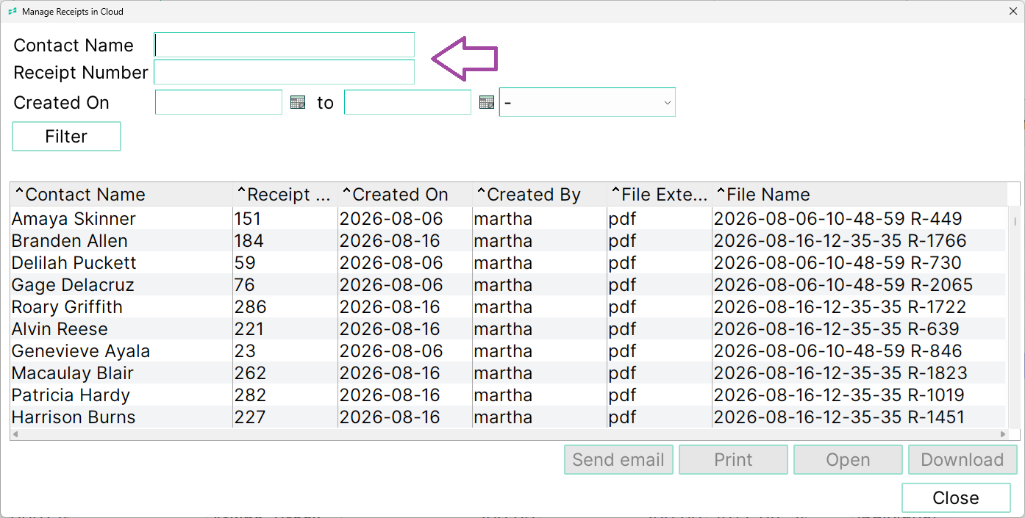
Task: Click file name ending R-1766
Action: tap(840, 241)
